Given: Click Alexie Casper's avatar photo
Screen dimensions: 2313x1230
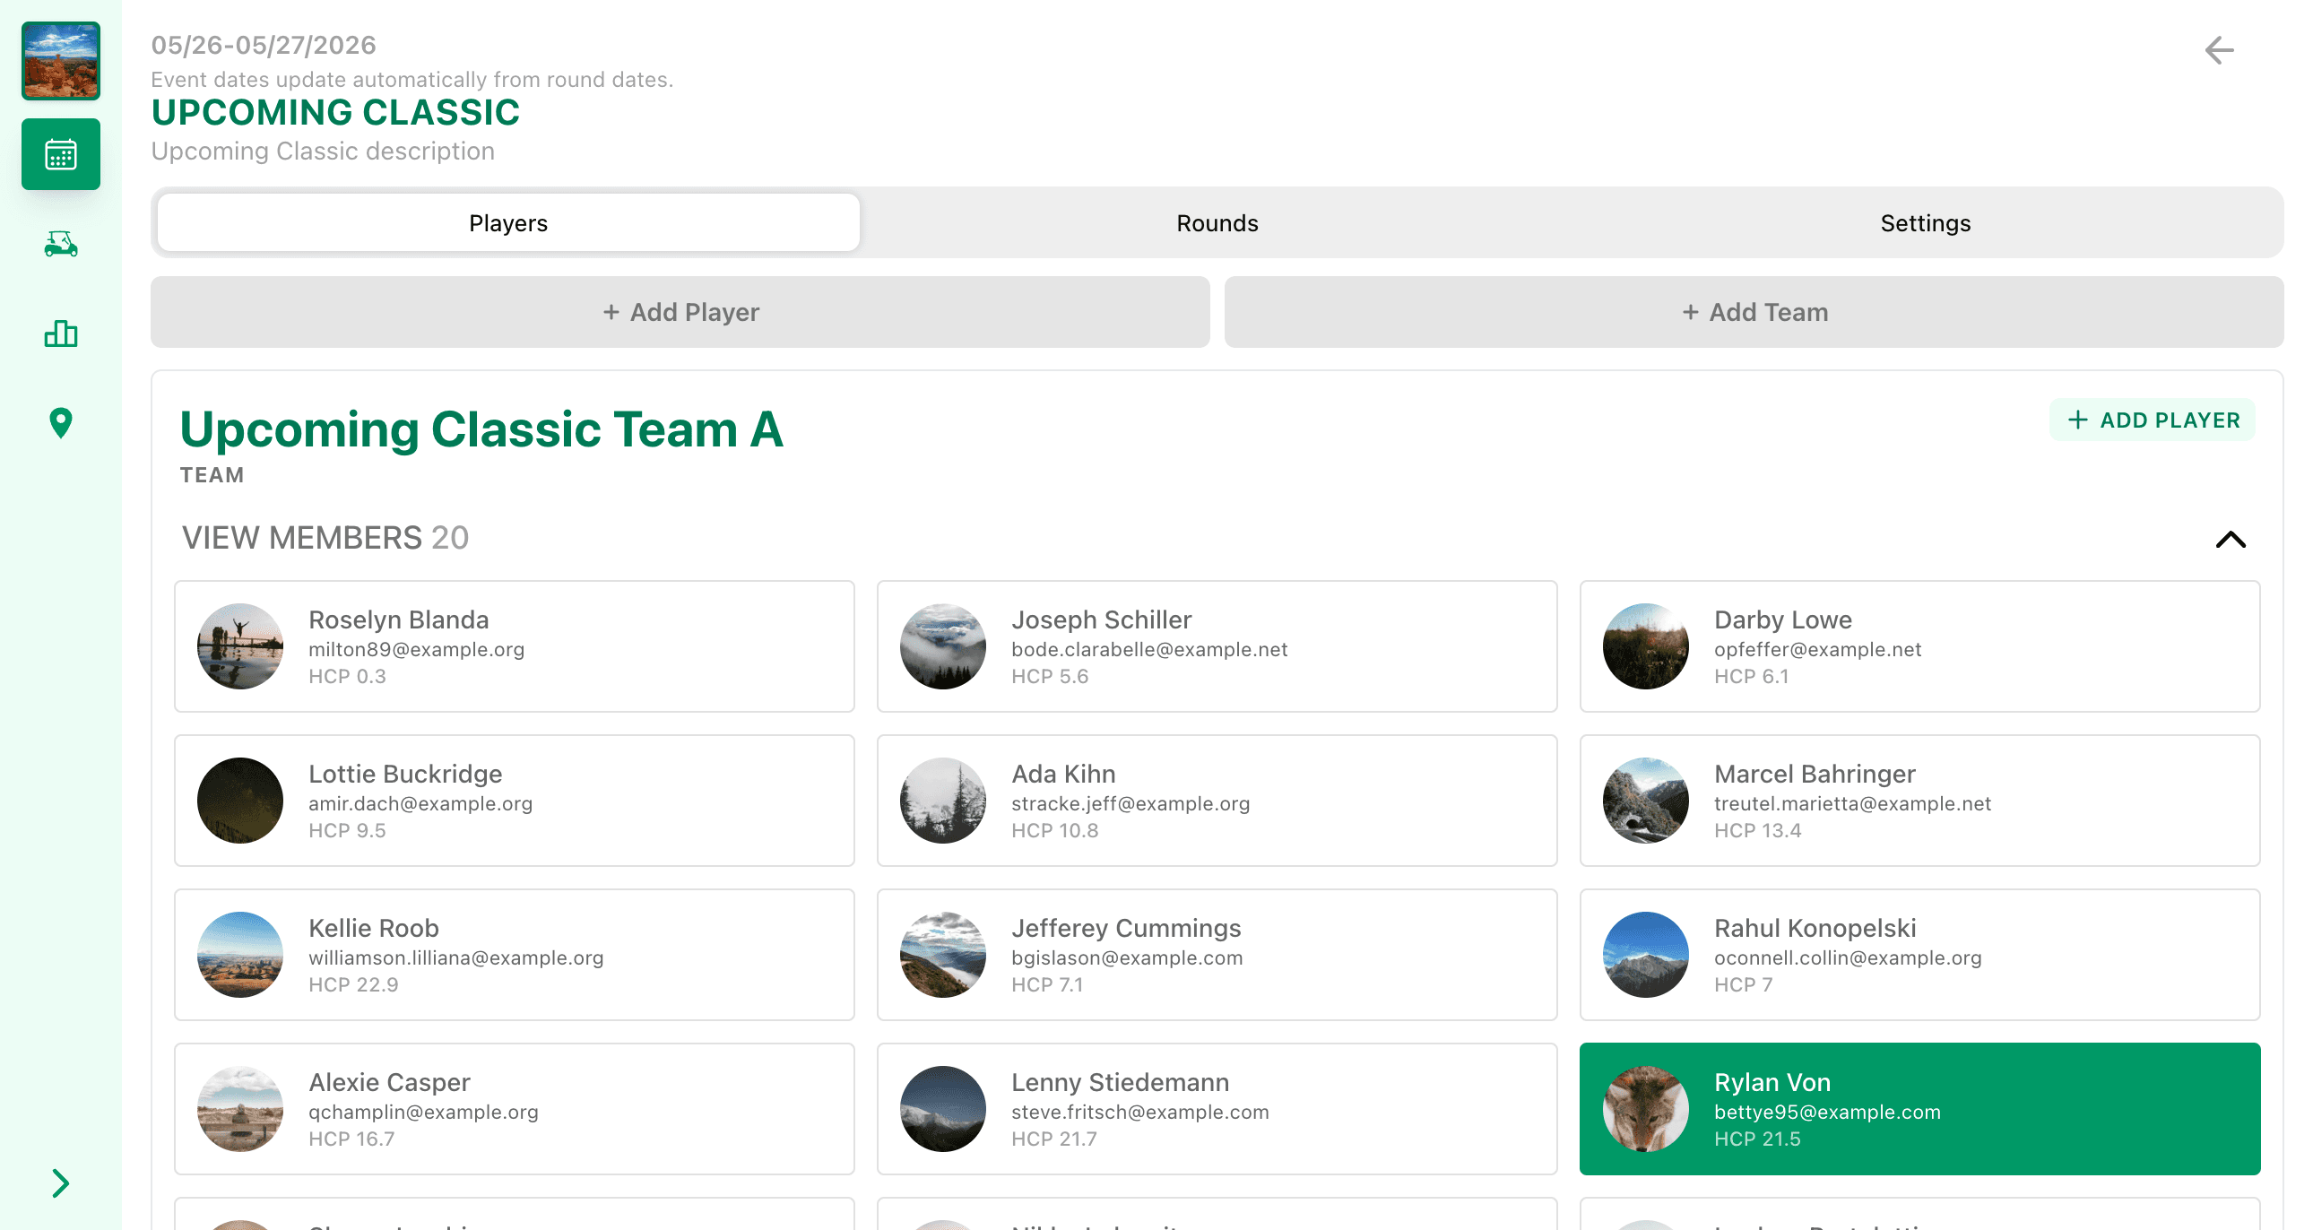Looking at the screenshot, I should 239,1110.
